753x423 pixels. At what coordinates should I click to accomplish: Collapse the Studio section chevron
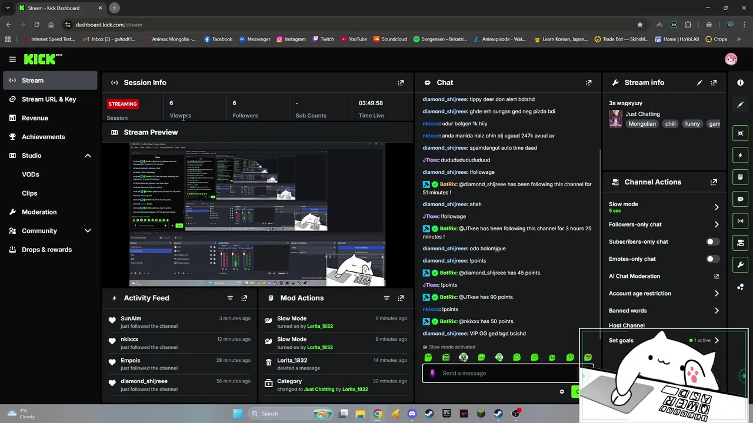pyautogui.click(x=88, y=156)
